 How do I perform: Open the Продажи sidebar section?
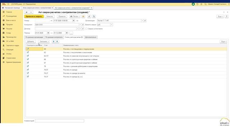(9, 25)
